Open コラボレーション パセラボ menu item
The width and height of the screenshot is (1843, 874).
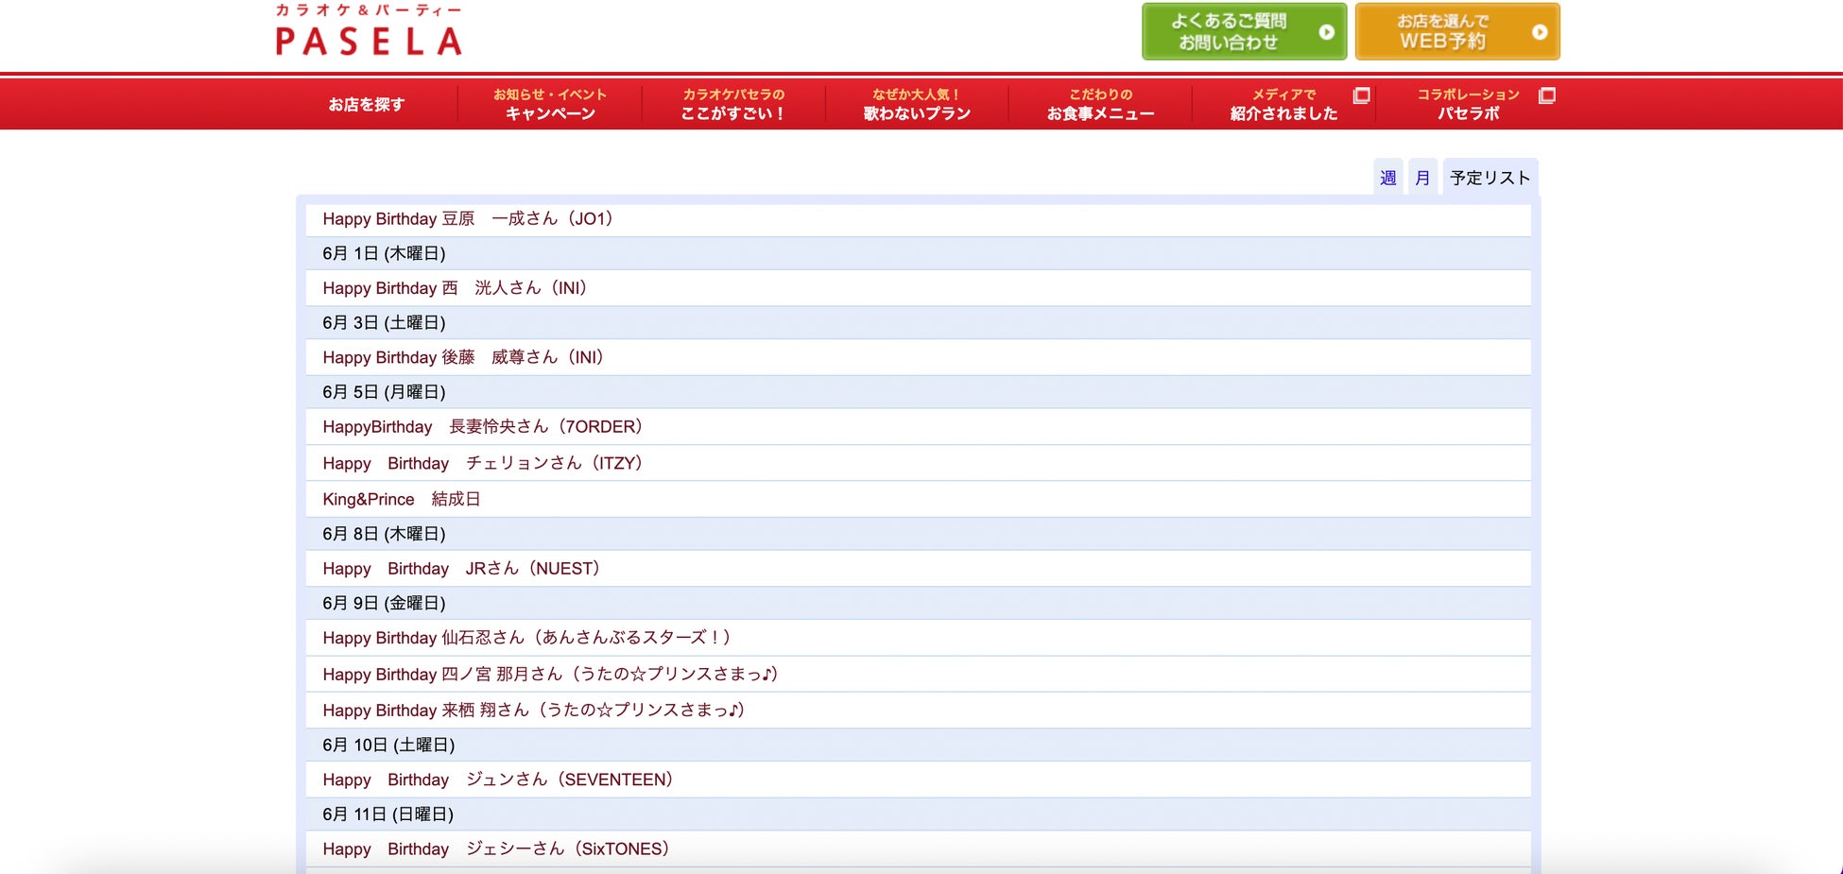[1468, 104]
